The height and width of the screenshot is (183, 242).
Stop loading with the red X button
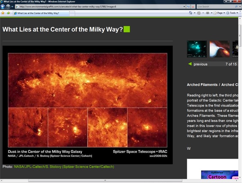(x=193, y=6)
